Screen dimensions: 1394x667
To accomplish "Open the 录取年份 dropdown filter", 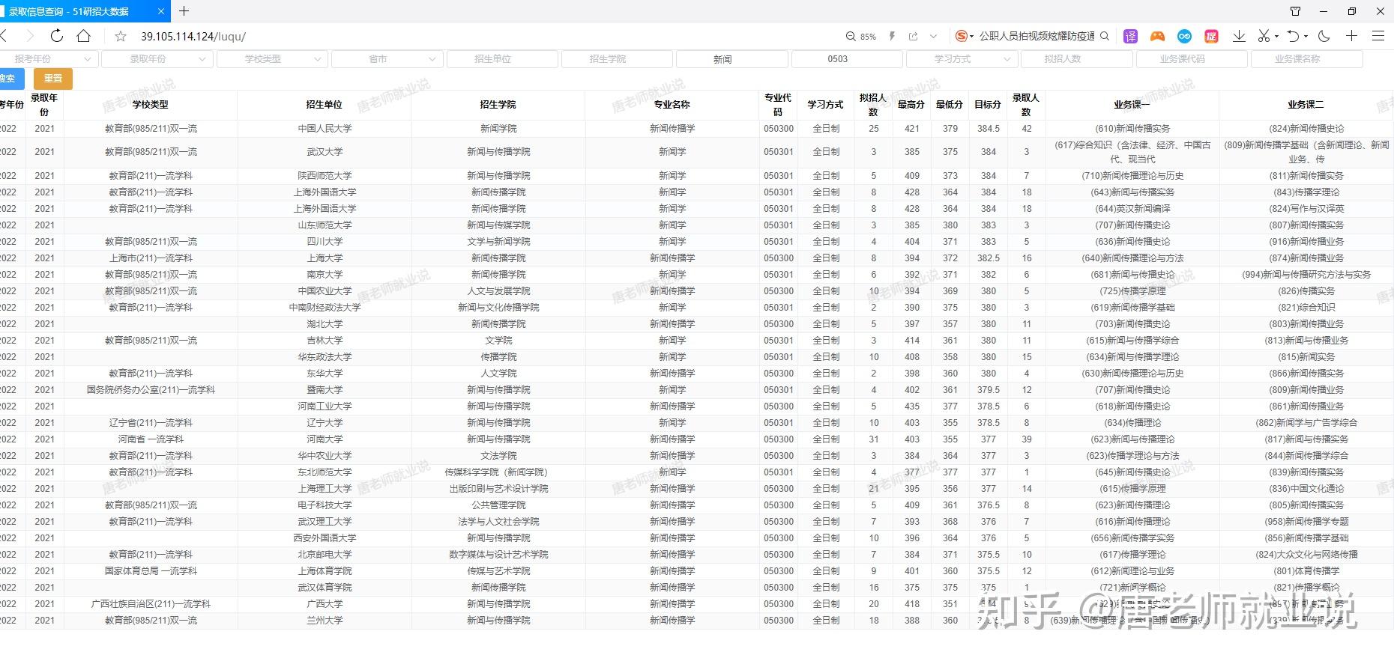I will click(157, 58).
